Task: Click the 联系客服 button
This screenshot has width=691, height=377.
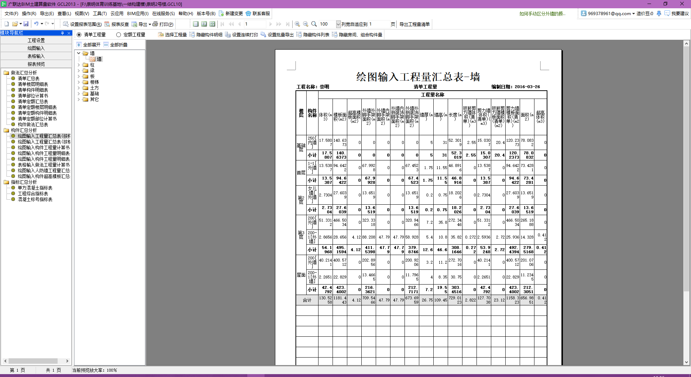Action: pyautogui.click(x=258, y=14)
